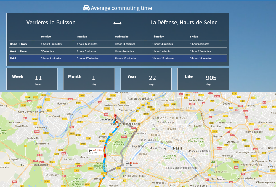Click the La Défense origin circle marker

click(x=115, y=119)
